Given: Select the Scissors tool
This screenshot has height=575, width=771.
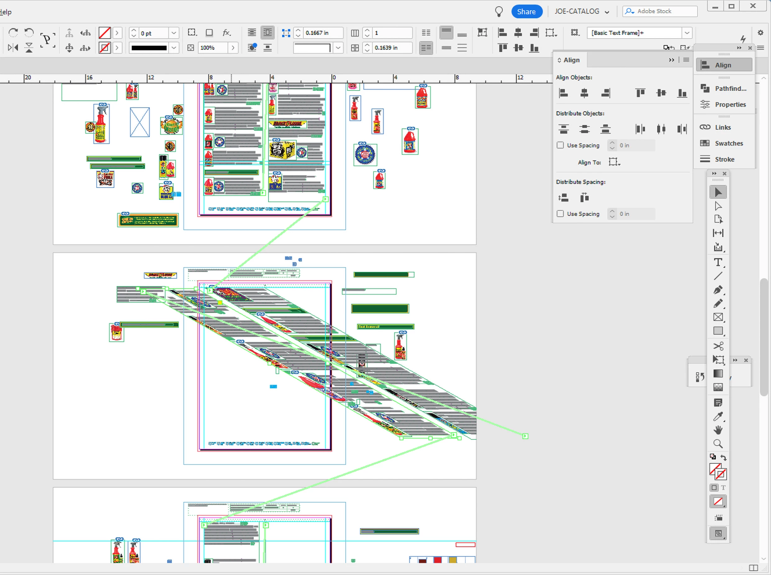Looking at the screenshot, I should pyautogui.click(x=718, y=346).
